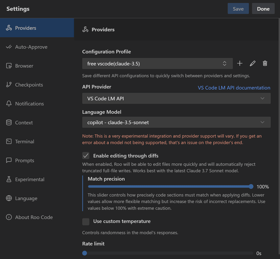Expand the API Provider dropdown

pyautogui.click(x=176, y=98)
